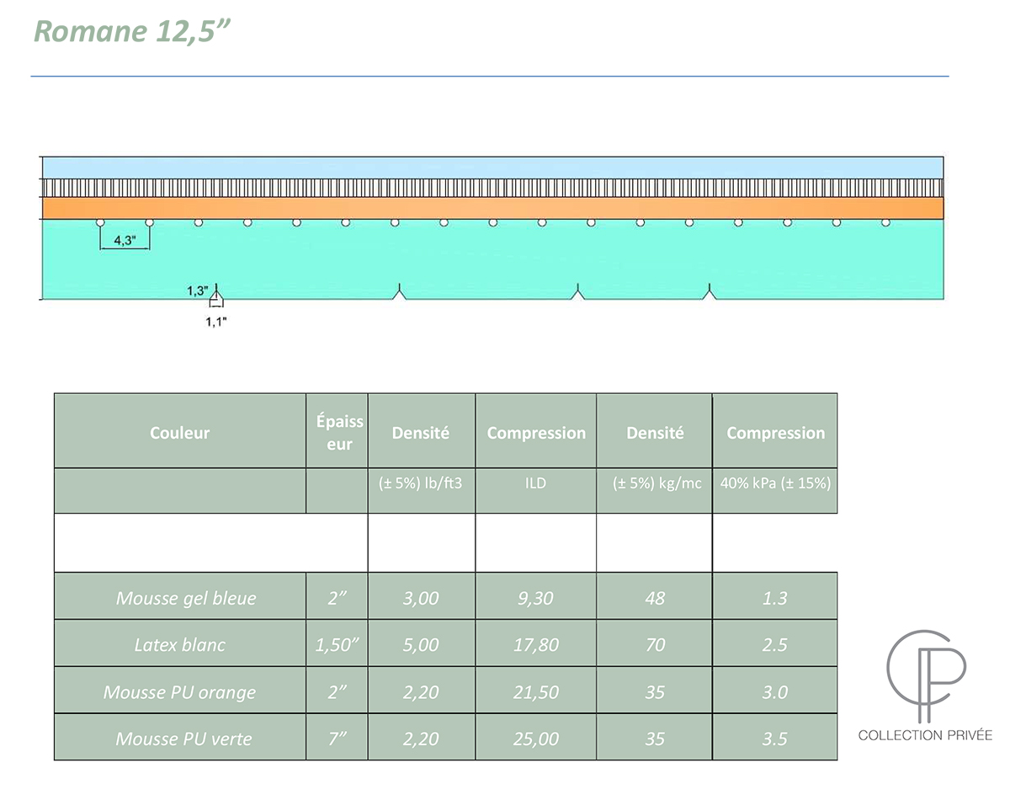Click the 17,80 compression value
1010x800 pixels.
535,645
